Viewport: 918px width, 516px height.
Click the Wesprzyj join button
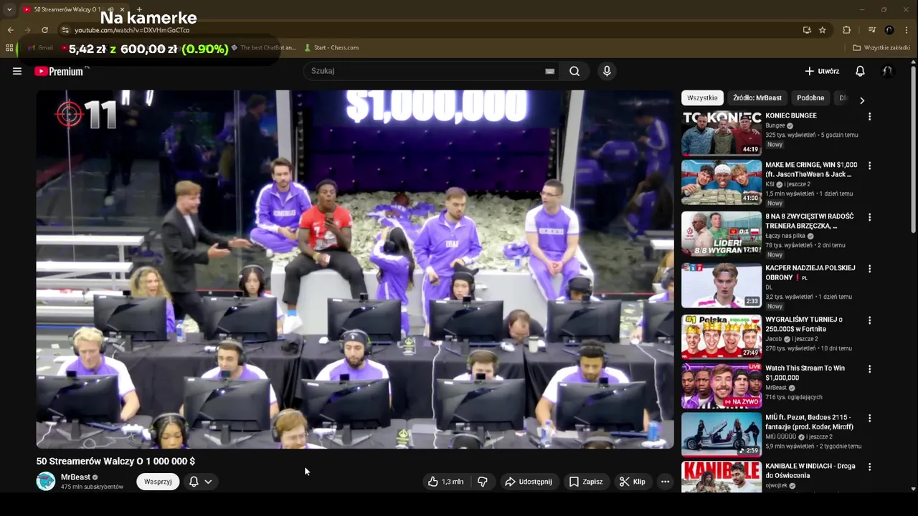158,482
